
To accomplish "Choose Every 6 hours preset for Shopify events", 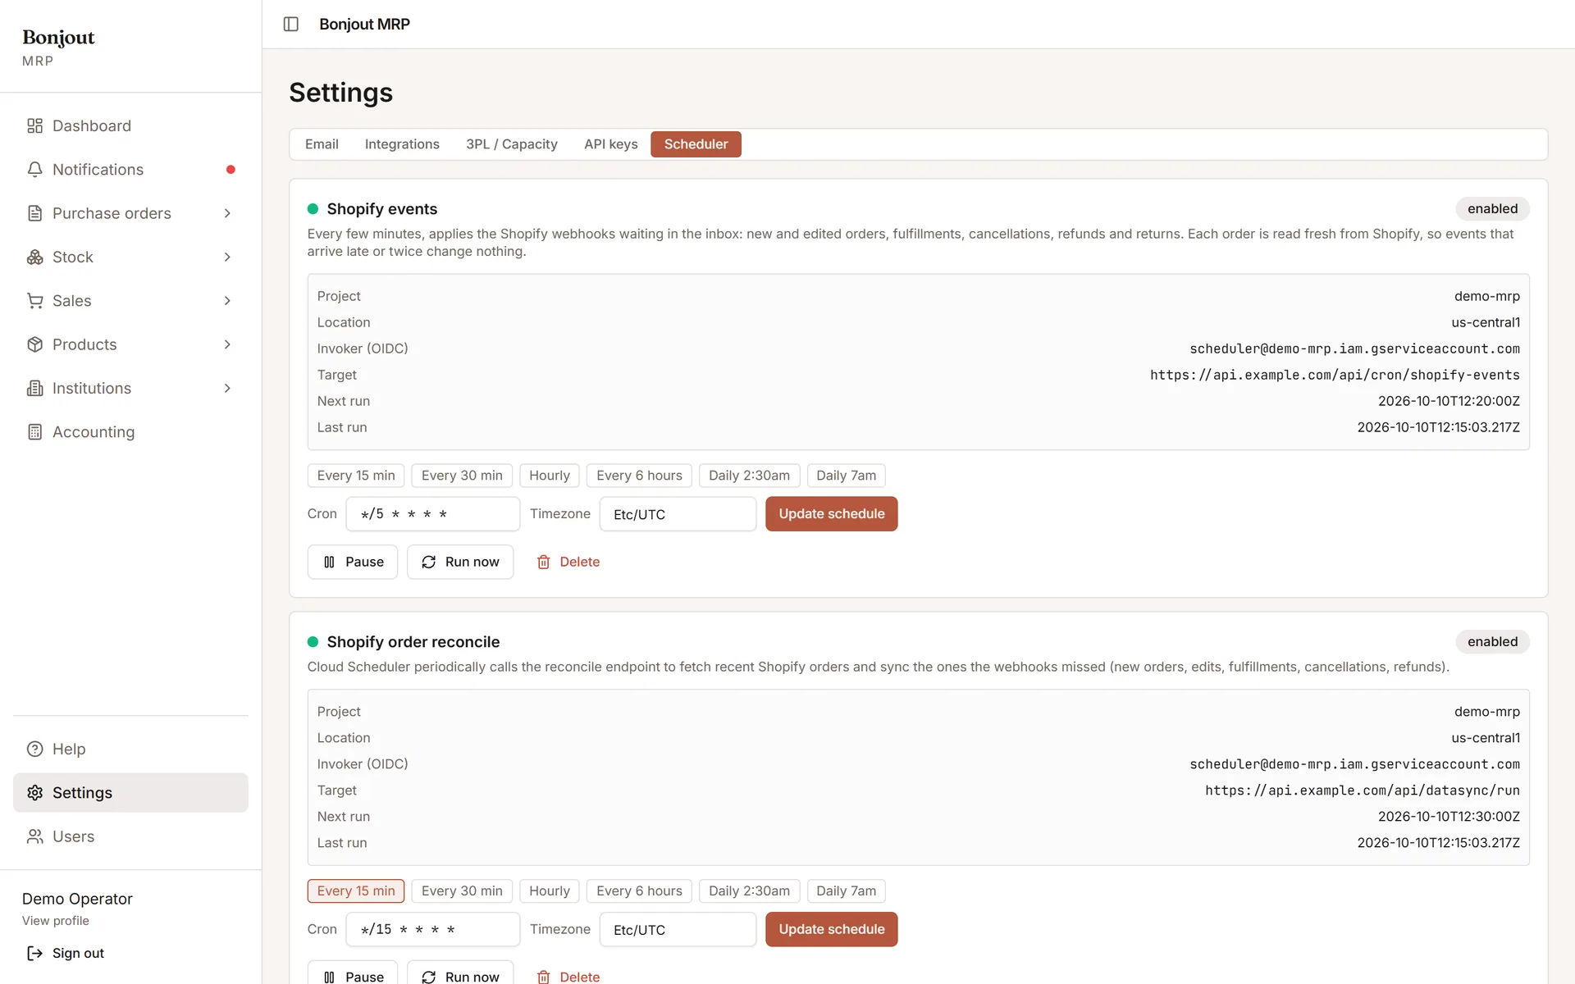I will pyautogui.click(x=639, y=476).
